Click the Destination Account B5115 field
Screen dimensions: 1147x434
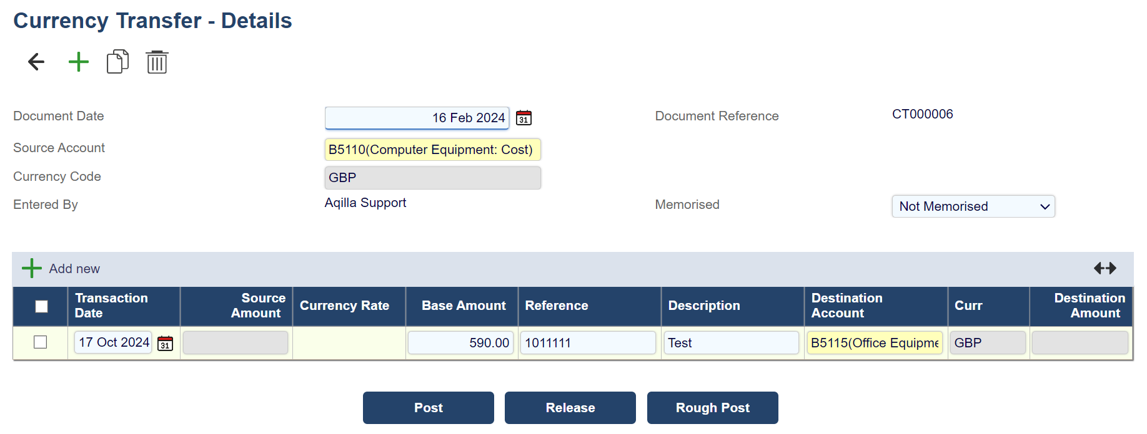(874, 343)
